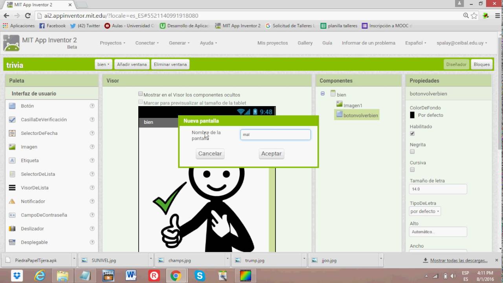Open the champs.jpg download options arrow

[x=228, y=260]
